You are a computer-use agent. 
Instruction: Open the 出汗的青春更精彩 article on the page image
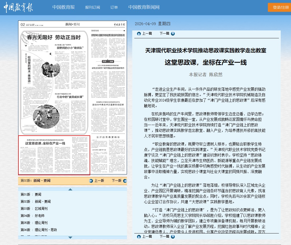pyautogui.click(x=108, y=137)
